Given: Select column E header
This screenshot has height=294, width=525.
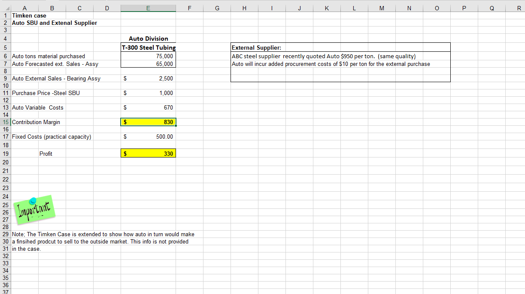Looking at the screenshot, I should [x=148, y=8].
